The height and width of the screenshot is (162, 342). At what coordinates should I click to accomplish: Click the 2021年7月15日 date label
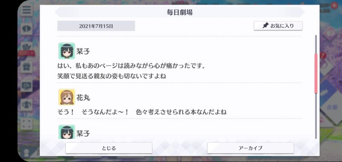96,26
